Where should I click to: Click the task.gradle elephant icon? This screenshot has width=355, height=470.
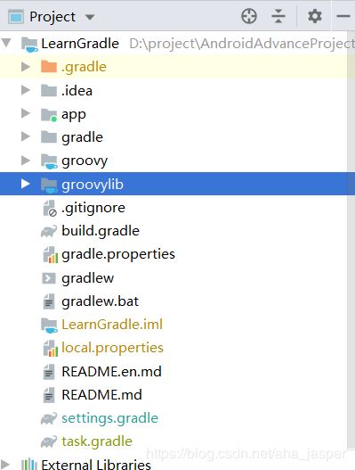click(49, 441)
